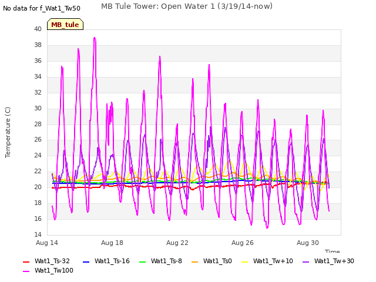The image size is (376, 282).
Task: Click the Aug 14 x-axis label
Action: click(x=47, y=243)
